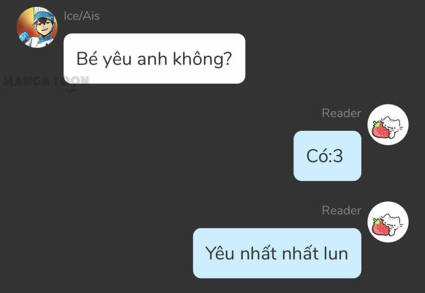Click the word "không?" in the white bubble
The image size is (425, 293).
coord(202,59)
